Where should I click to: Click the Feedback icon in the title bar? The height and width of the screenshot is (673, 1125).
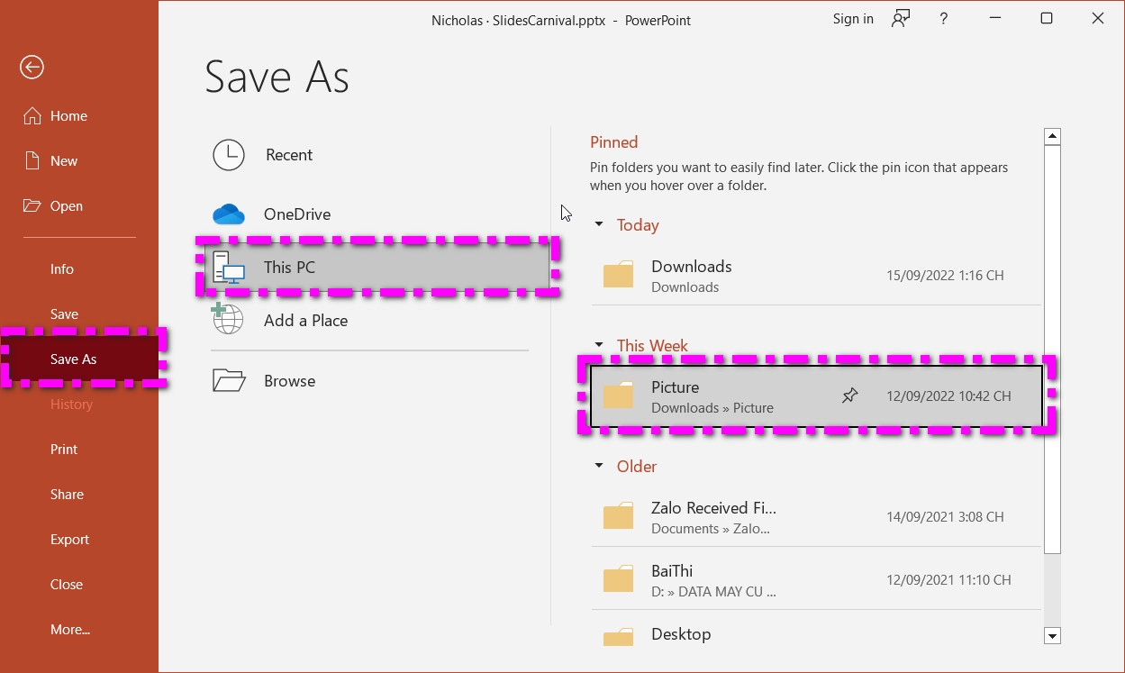click(900, 18)
